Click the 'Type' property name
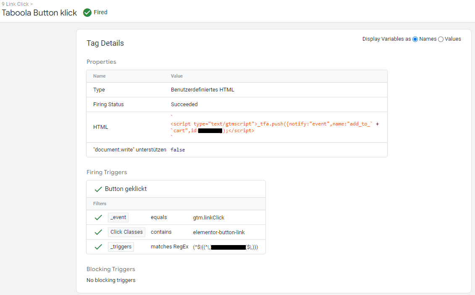Screen dimensions: 475x295 [x=99, y=89]
